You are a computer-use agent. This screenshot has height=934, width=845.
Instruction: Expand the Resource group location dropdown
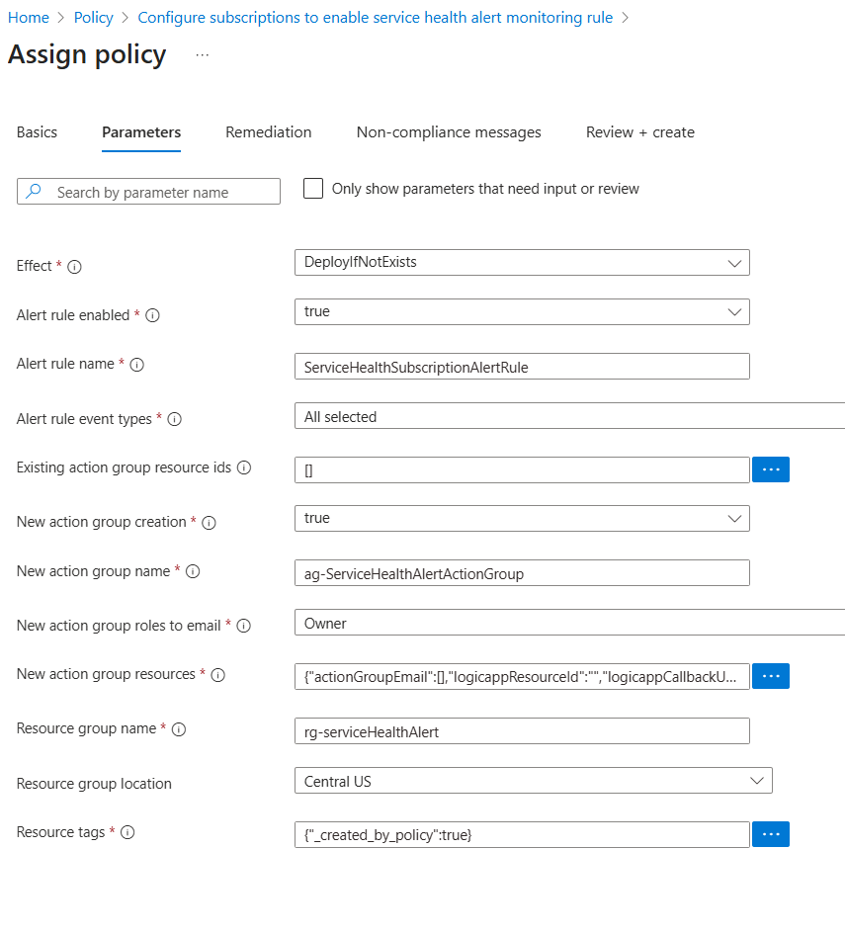tap(533, 781)
